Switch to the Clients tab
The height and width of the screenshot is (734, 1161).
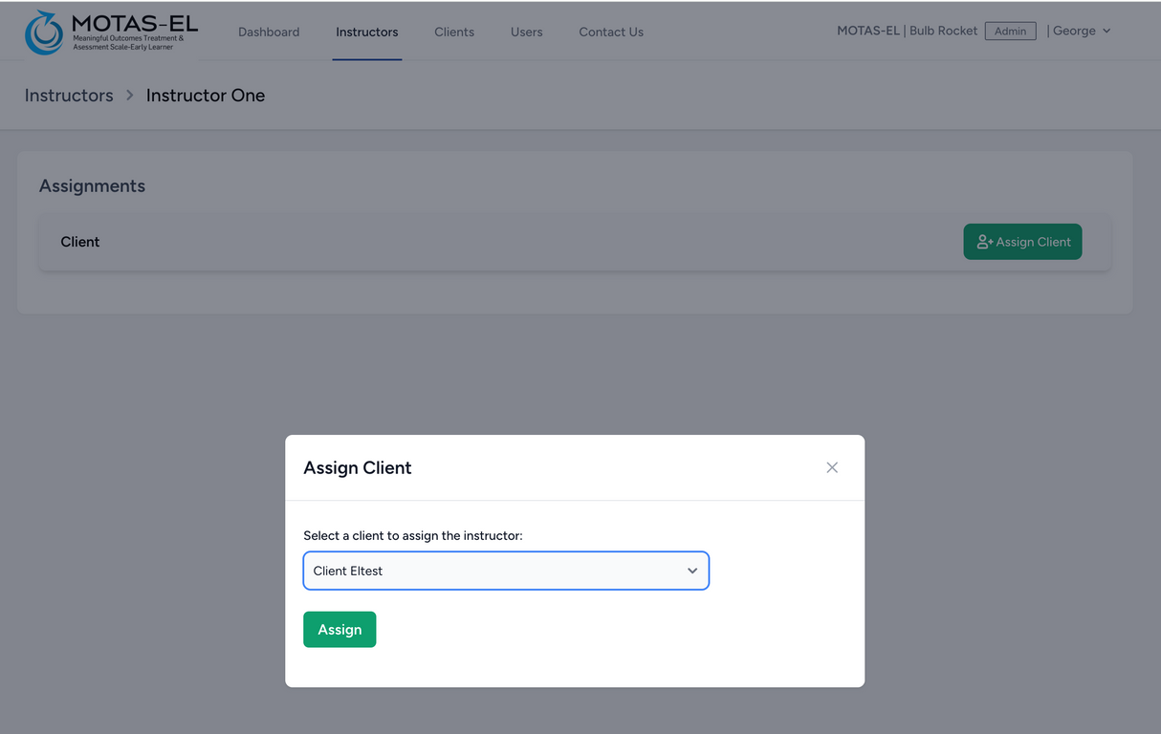454,32
